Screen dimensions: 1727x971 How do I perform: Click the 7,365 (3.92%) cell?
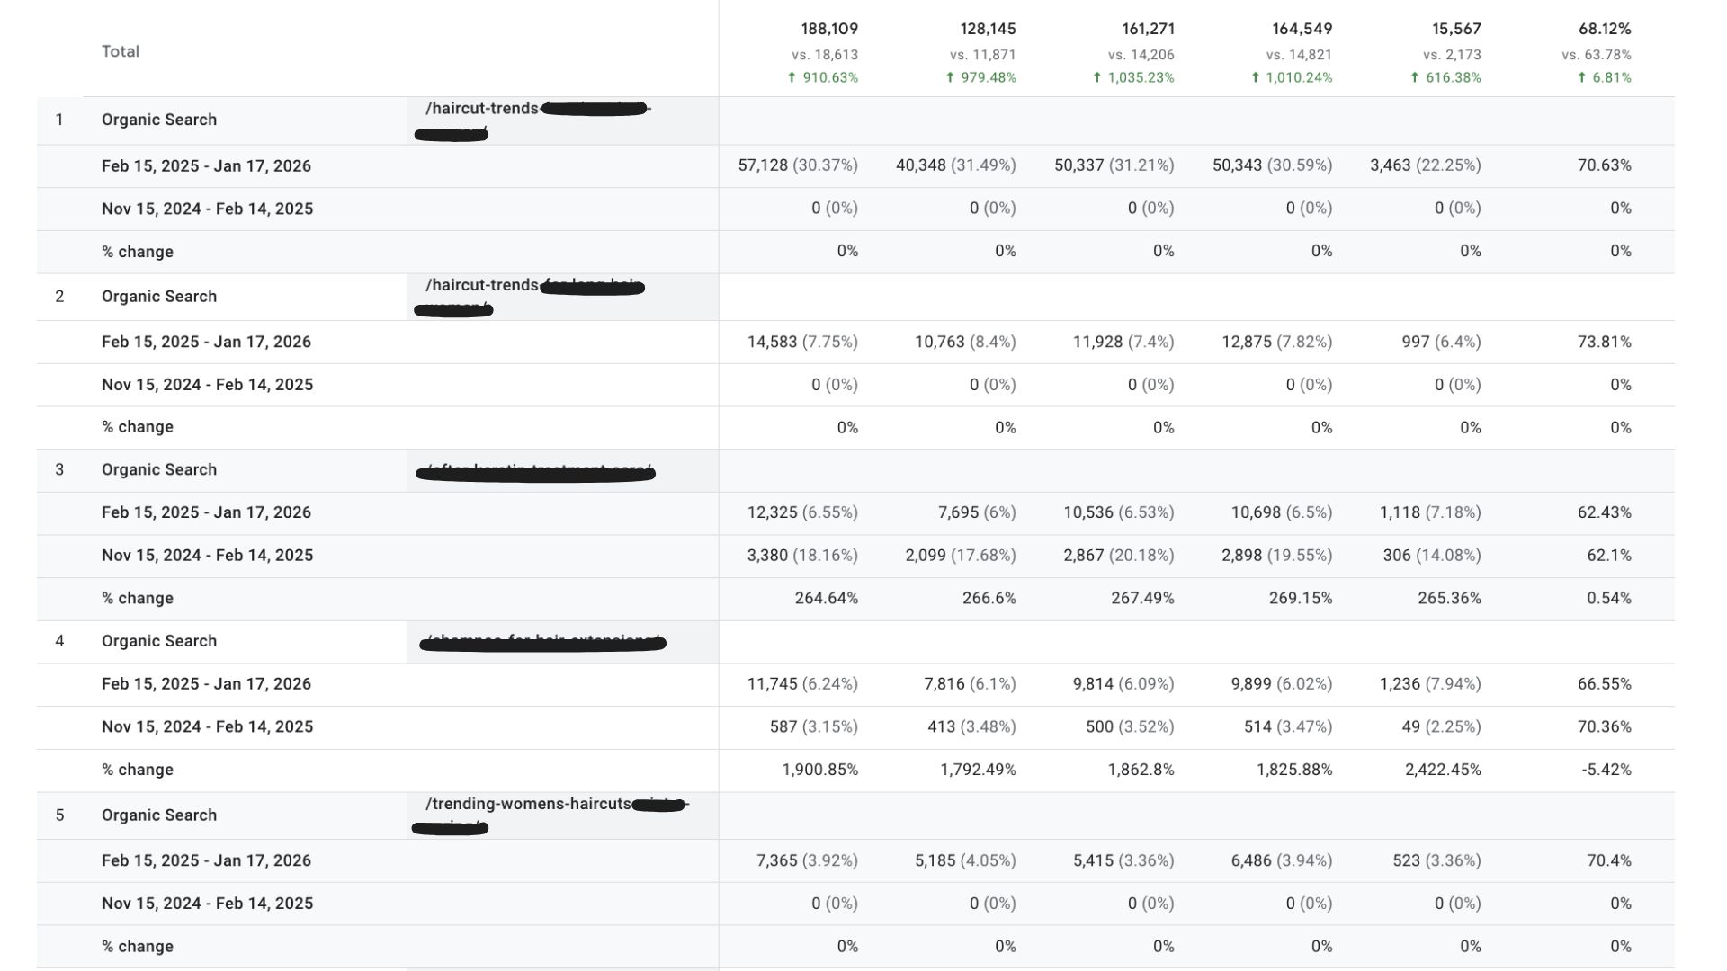pos(807,860)
